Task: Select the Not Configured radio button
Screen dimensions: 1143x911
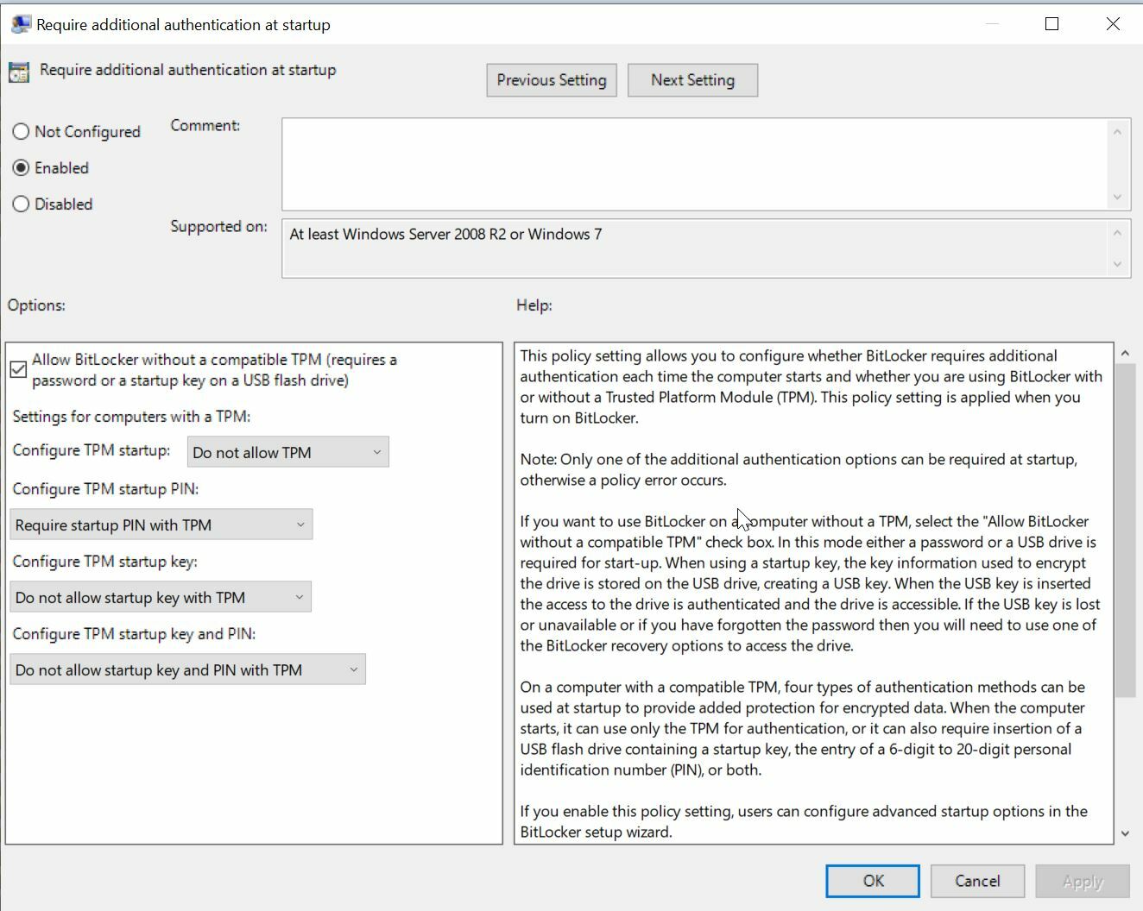Action: pos(21,132)
